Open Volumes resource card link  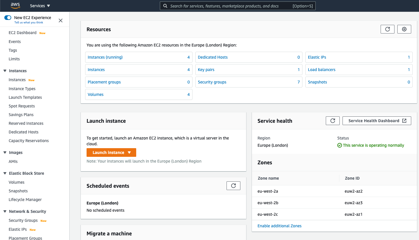(x=96, y=94)
